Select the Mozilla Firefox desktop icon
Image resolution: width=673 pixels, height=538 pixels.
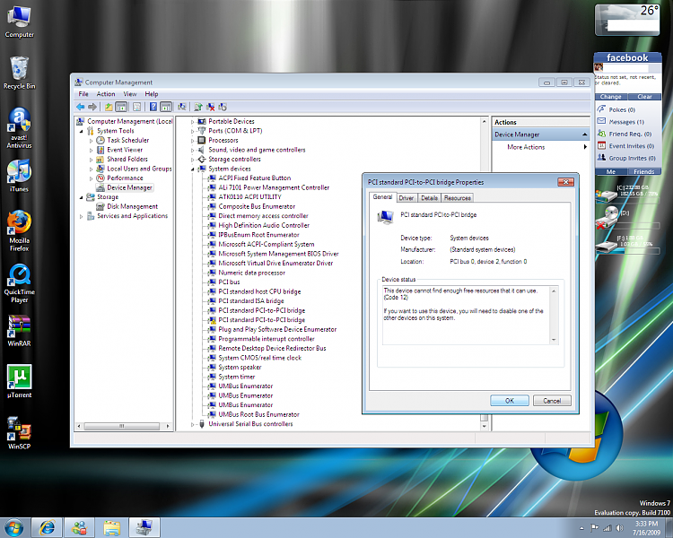(x=19, y=230)
